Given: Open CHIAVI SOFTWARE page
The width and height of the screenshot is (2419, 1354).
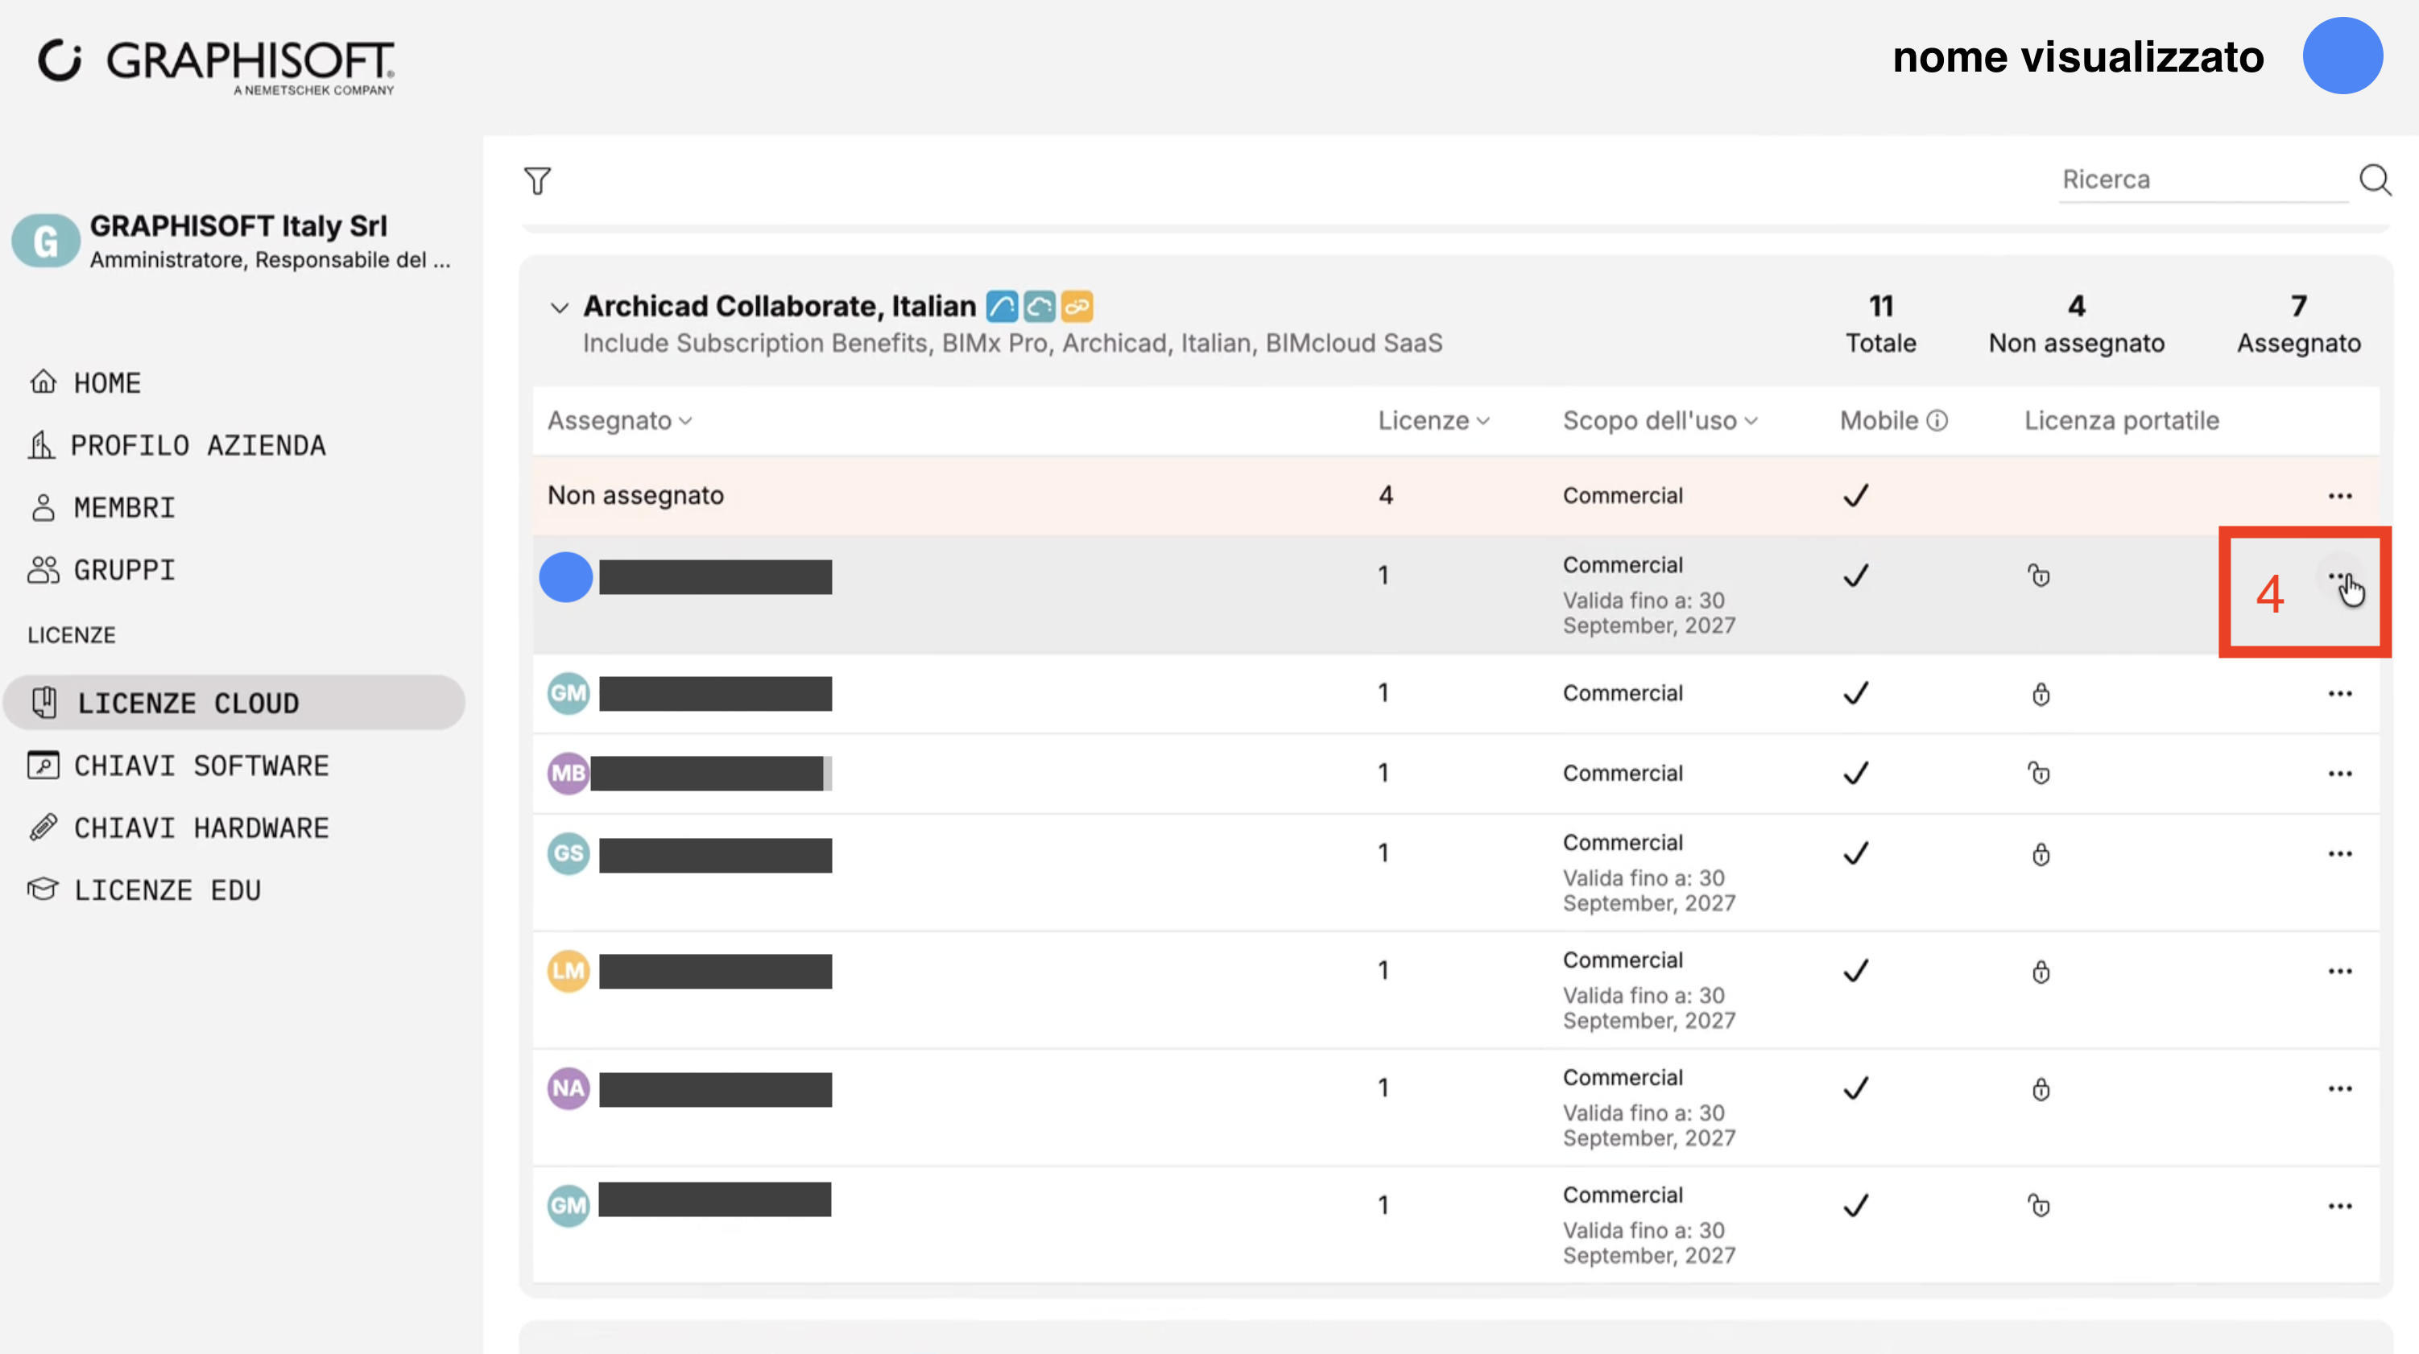Looking at the screenshot, I should [179, 766].
